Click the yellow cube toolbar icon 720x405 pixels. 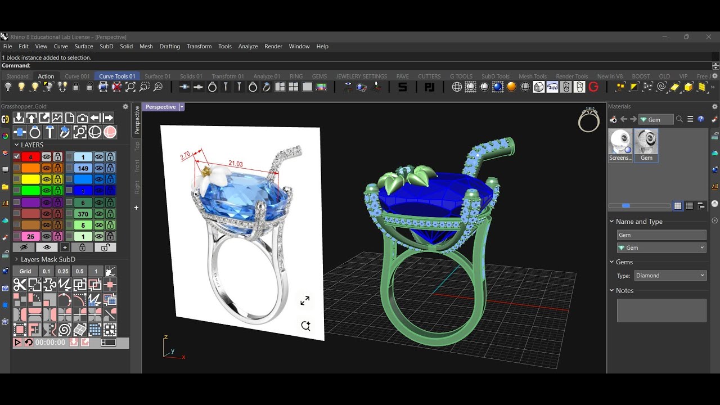[x=688, y=87]
